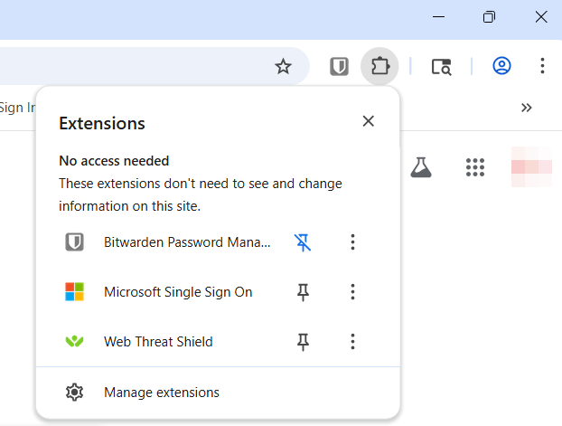Open more actions menu for Web Threat Shield
The width and height of the screenshot is (562, 426).
pyautogui.click(x=352, y=341)
